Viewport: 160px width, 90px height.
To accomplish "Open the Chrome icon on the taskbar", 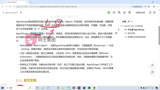I will pyautogui.click(x=94, y=88).
